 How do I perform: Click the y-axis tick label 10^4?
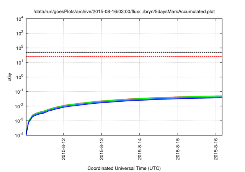point(20,19)
